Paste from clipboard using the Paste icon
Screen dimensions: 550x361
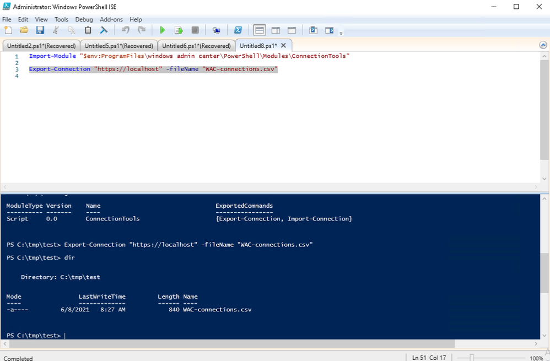(x=88, y=30)
